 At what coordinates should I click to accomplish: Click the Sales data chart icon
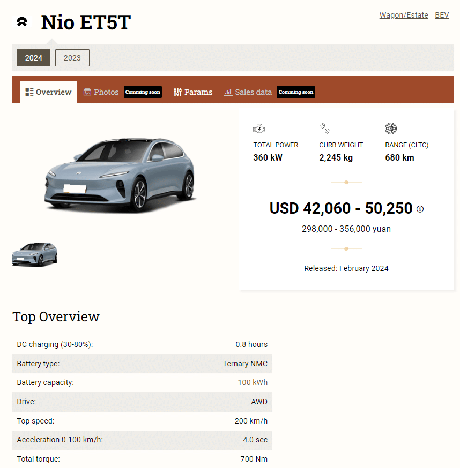tap(227, 92)
